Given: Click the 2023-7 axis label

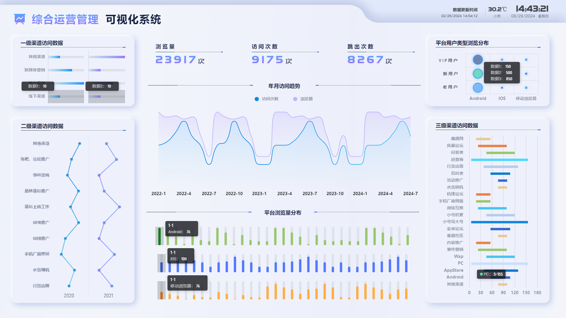Looking at the screenshot, I should click(x=310, y=194).
